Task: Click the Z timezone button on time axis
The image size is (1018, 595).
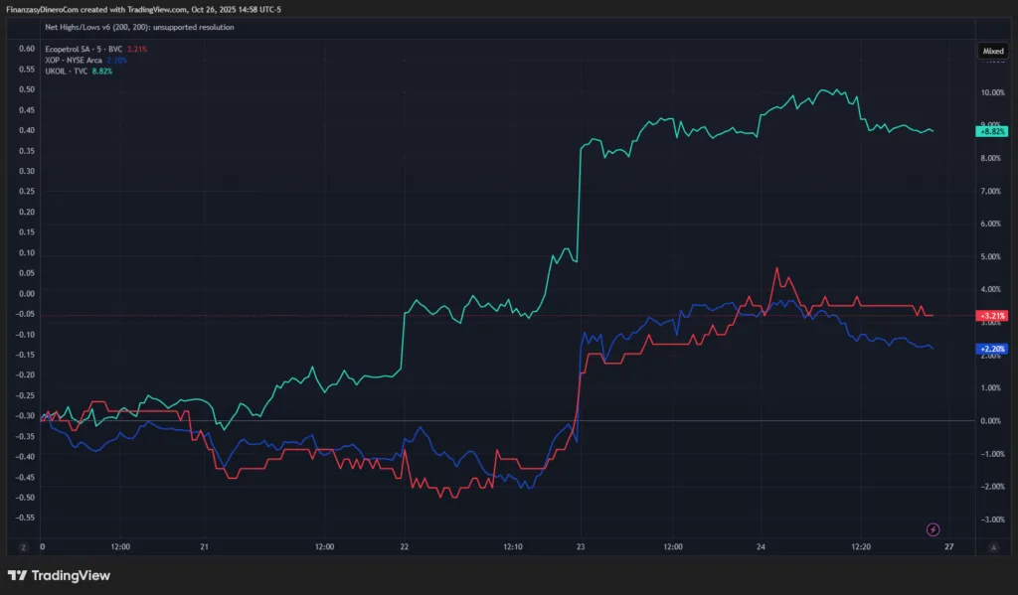Action: [22, 546]
